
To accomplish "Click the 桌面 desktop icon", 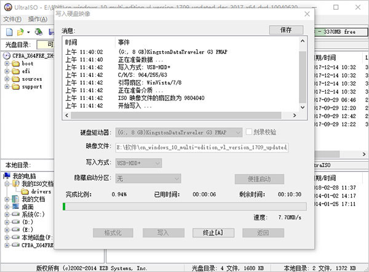I will pyautogui.click(x=15, y=207).
